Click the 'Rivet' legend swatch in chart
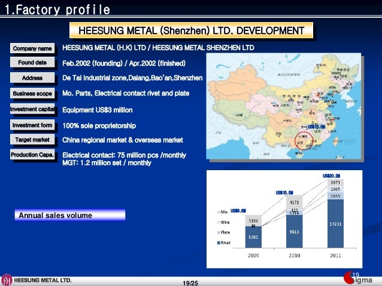This screenshot has height=286, width=382. (219, 243)
